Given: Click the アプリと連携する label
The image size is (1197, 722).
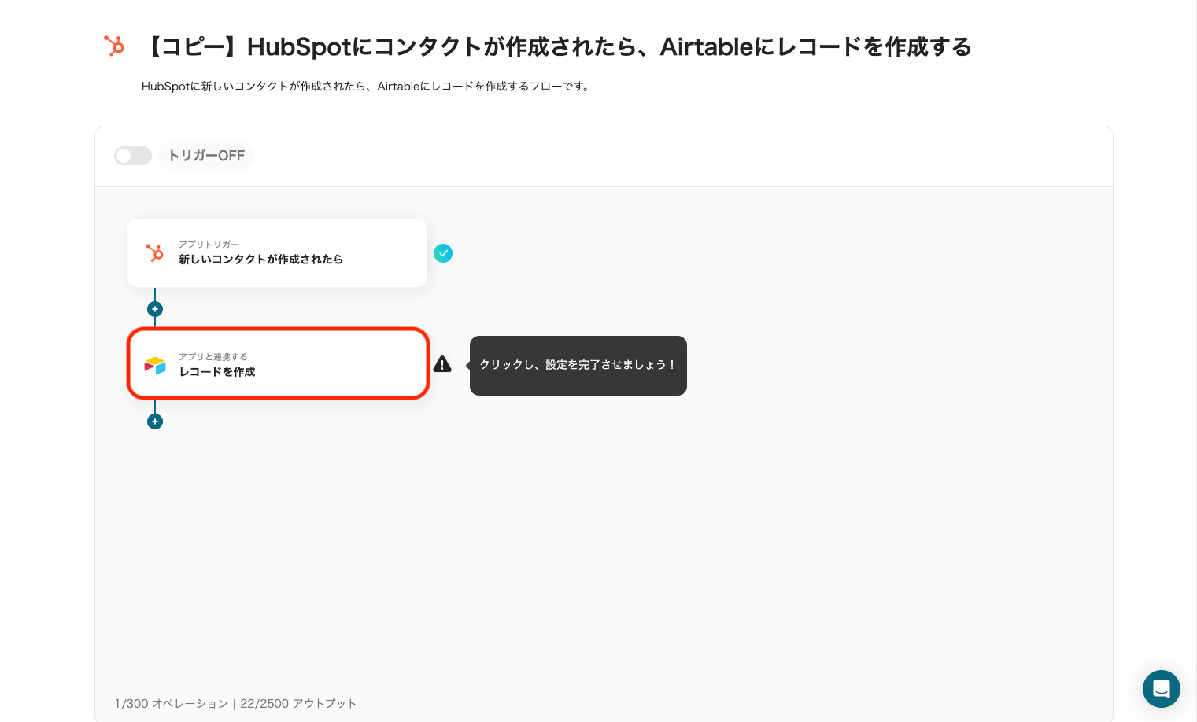Looking at the screenshot, I should point(213,357).
